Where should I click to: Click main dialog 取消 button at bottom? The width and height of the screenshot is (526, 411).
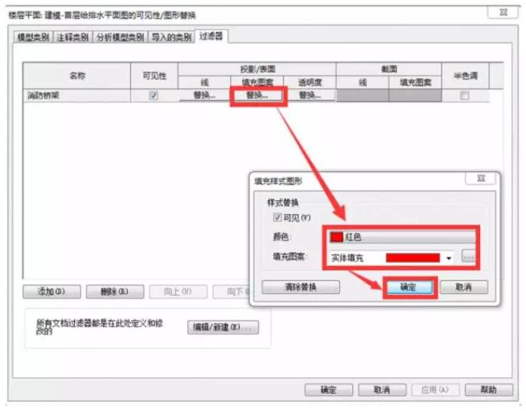click(x=382, y=390)
